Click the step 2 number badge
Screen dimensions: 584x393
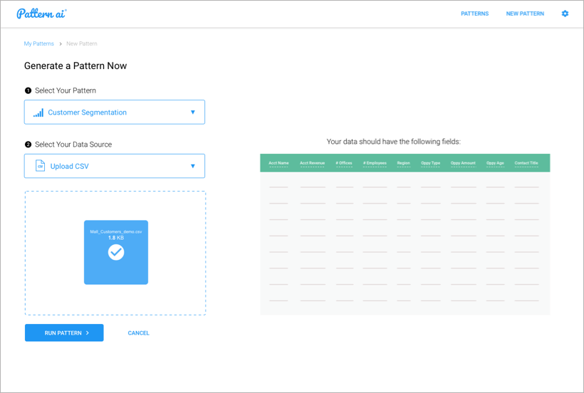[x=28, y=145]
